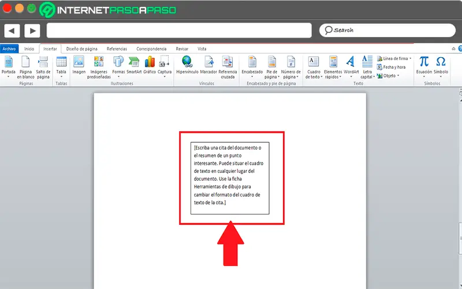Open the Pie de página footer options
462x289 pixels.
click(x=271, y=67)
